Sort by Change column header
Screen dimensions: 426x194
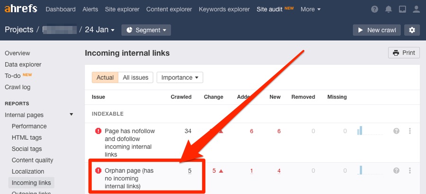tap(213, 97)
